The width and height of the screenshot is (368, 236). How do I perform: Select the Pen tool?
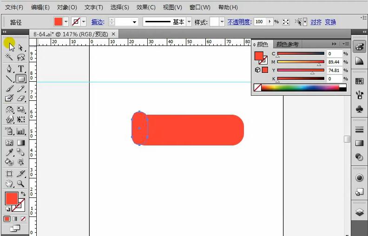pyautogui.click(x=9, y=69)
